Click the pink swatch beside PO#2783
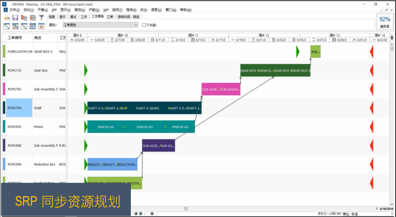Viewport: 396px width, 217px height. point(4,89)
